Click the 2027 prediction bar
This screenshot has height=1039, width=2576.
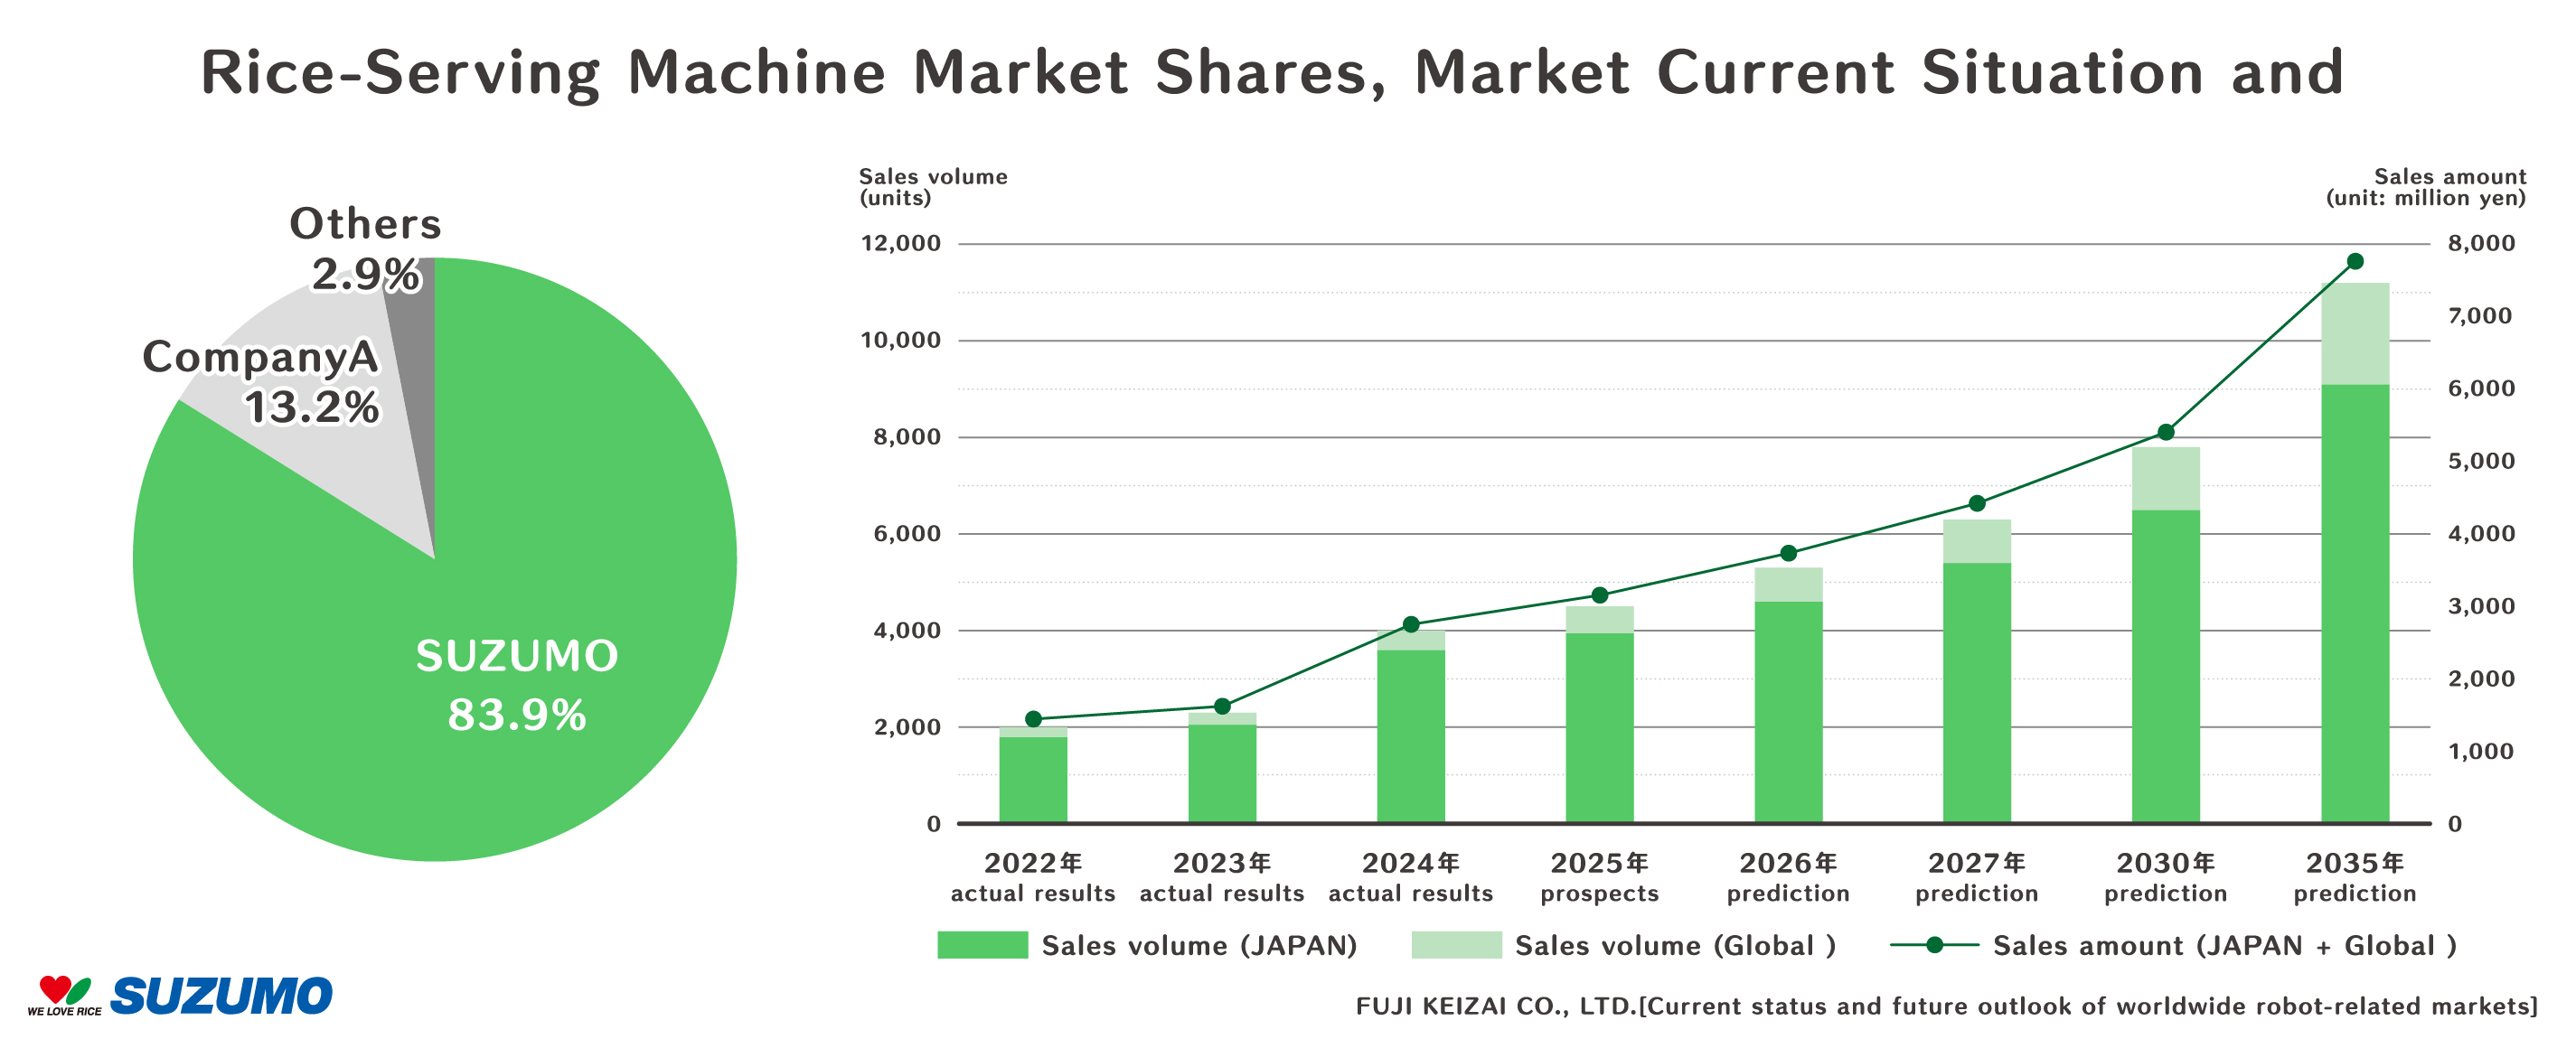[x=1977, y=671]
